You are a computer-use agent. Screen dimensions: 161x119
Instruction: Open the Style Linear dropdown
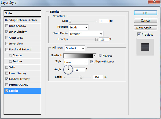click(x=76, y=62)
